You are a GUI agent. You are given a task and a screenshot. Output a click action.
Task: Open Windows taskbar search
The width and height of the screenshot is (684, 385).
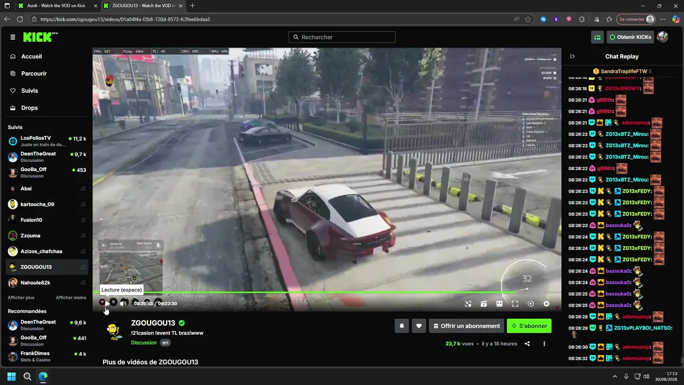pyautogui.click(x=27, y=376)
